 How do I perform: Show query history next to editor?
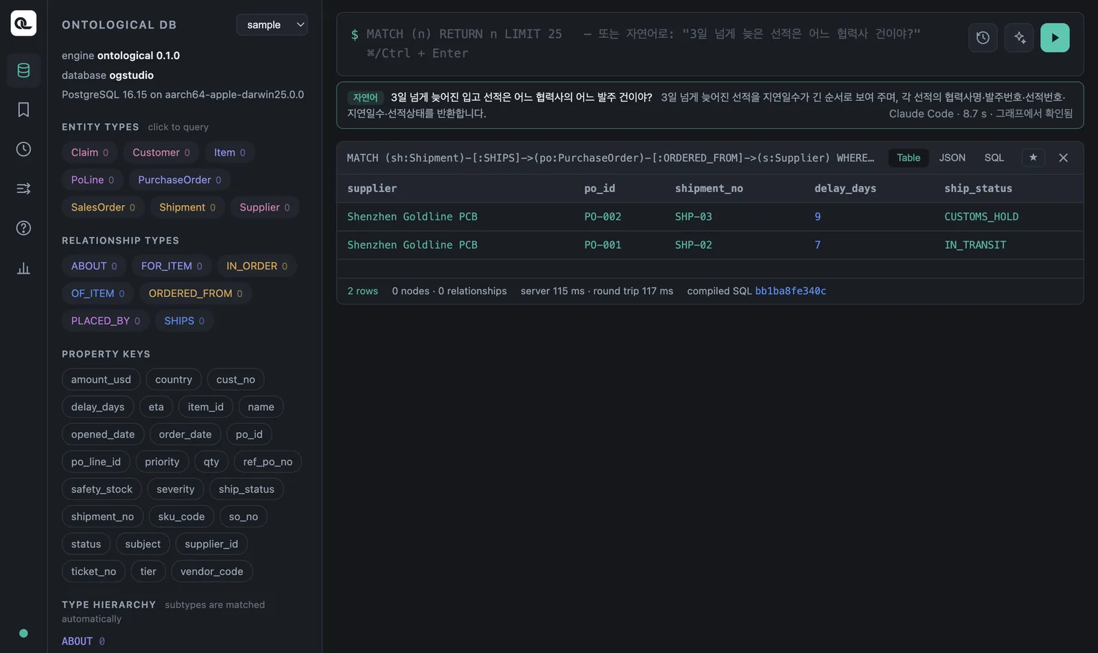[x=983, y=38]
